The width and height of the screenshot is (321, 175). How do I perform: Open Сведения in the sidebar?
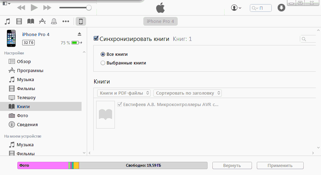click(x=41, y=124)
